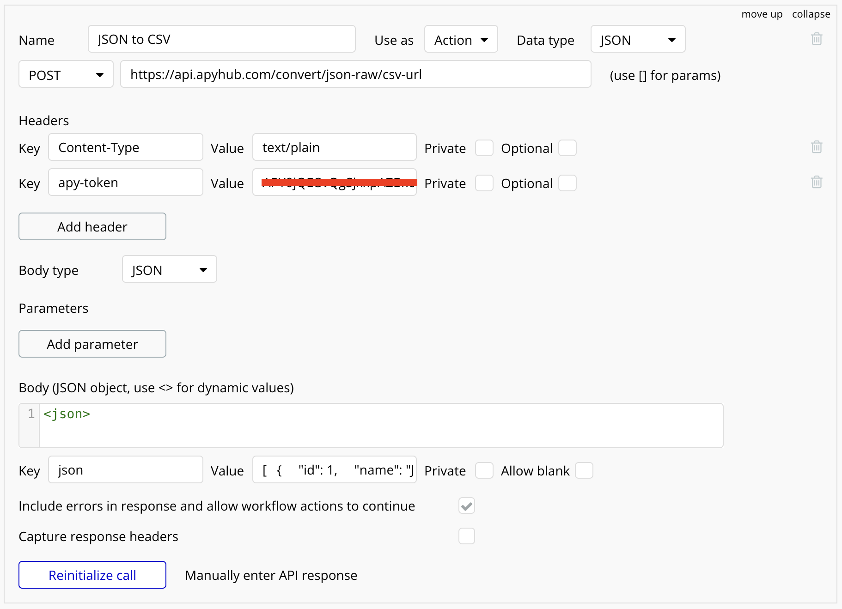
Task: Click the move up link
Action: click(x=762, y=14)
